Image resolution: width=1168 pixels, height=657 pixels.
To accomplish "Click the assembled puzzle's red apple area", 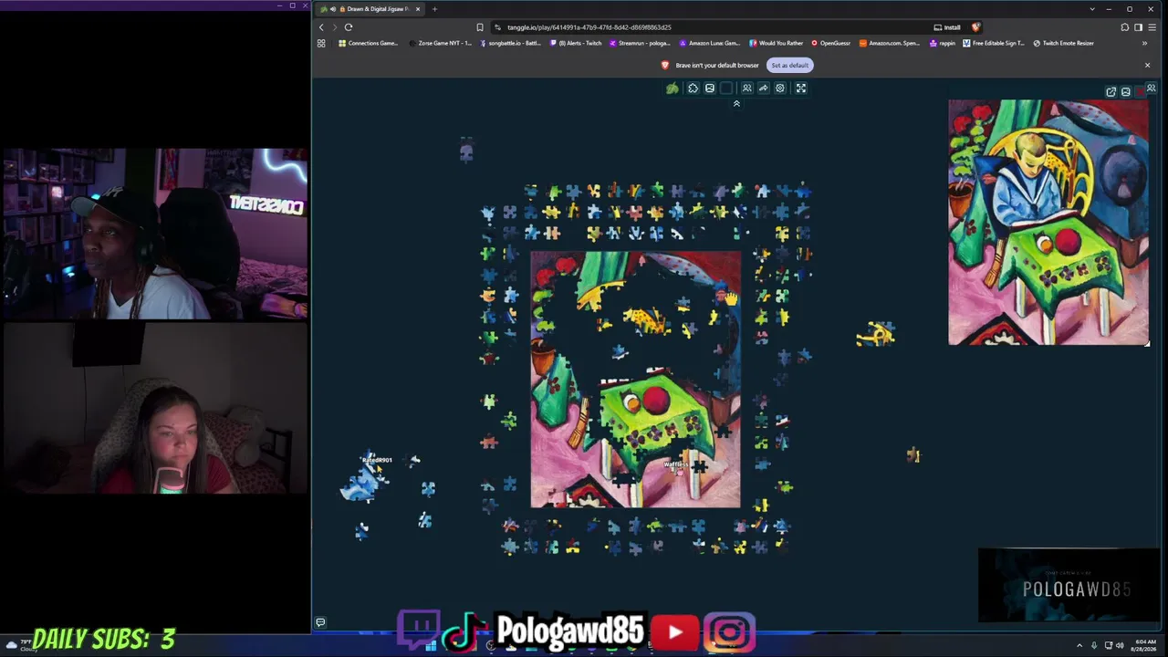I will (655, 401).
